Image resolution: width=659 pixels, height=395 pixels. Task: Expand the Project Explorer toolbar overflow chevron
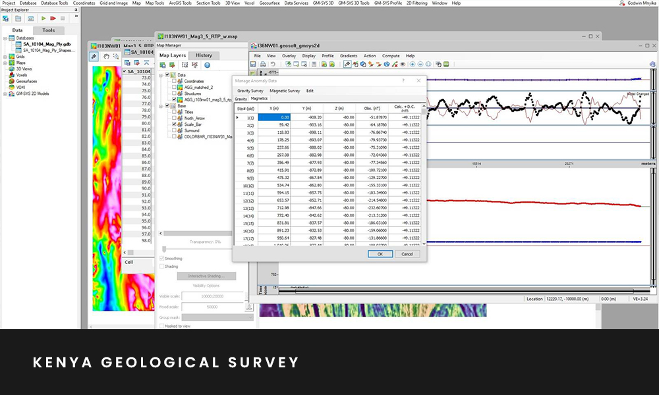point(76,16)
